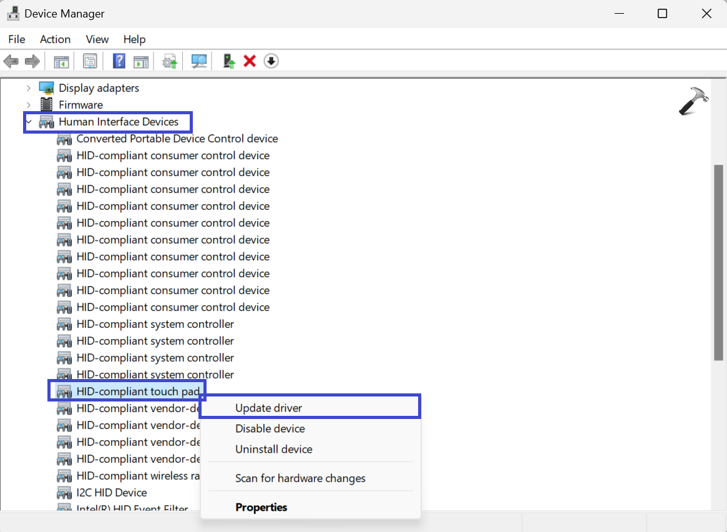Click Properties in the context menu
727x532 pixels.
[x=261, y=507]
